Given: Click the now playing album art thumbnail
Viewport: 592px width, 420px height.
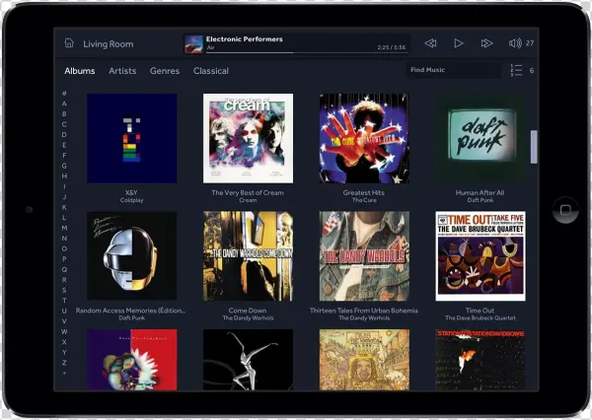Looking at the screenshot, I should [193, 43].
